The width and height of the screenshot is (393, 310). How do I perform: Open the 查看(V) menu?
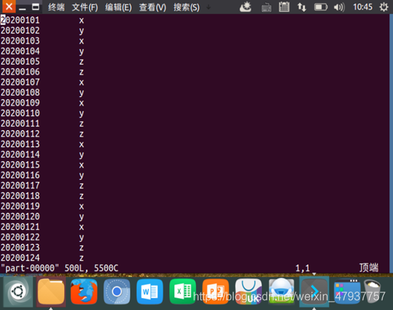153,7
